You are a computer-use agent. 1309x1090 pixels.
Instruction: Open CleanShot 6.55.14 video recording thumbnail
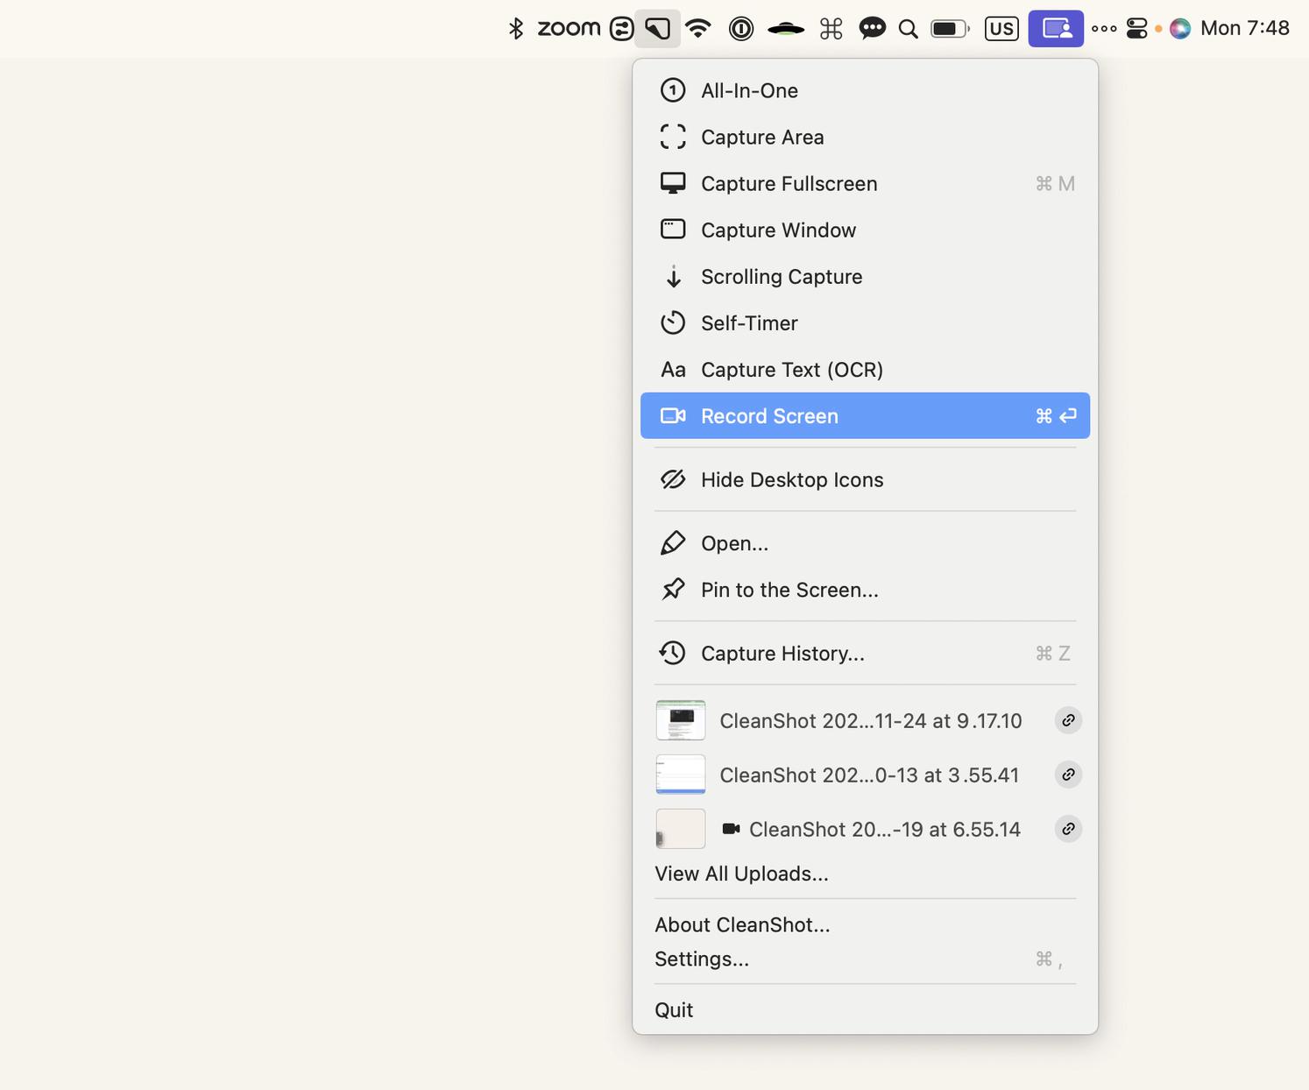click(681, 829)
